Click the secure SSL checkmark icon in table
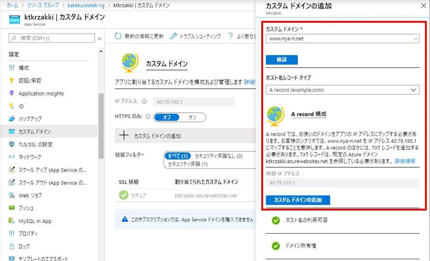The width and height of the screenshot is (430, 261). pos(124,195)
